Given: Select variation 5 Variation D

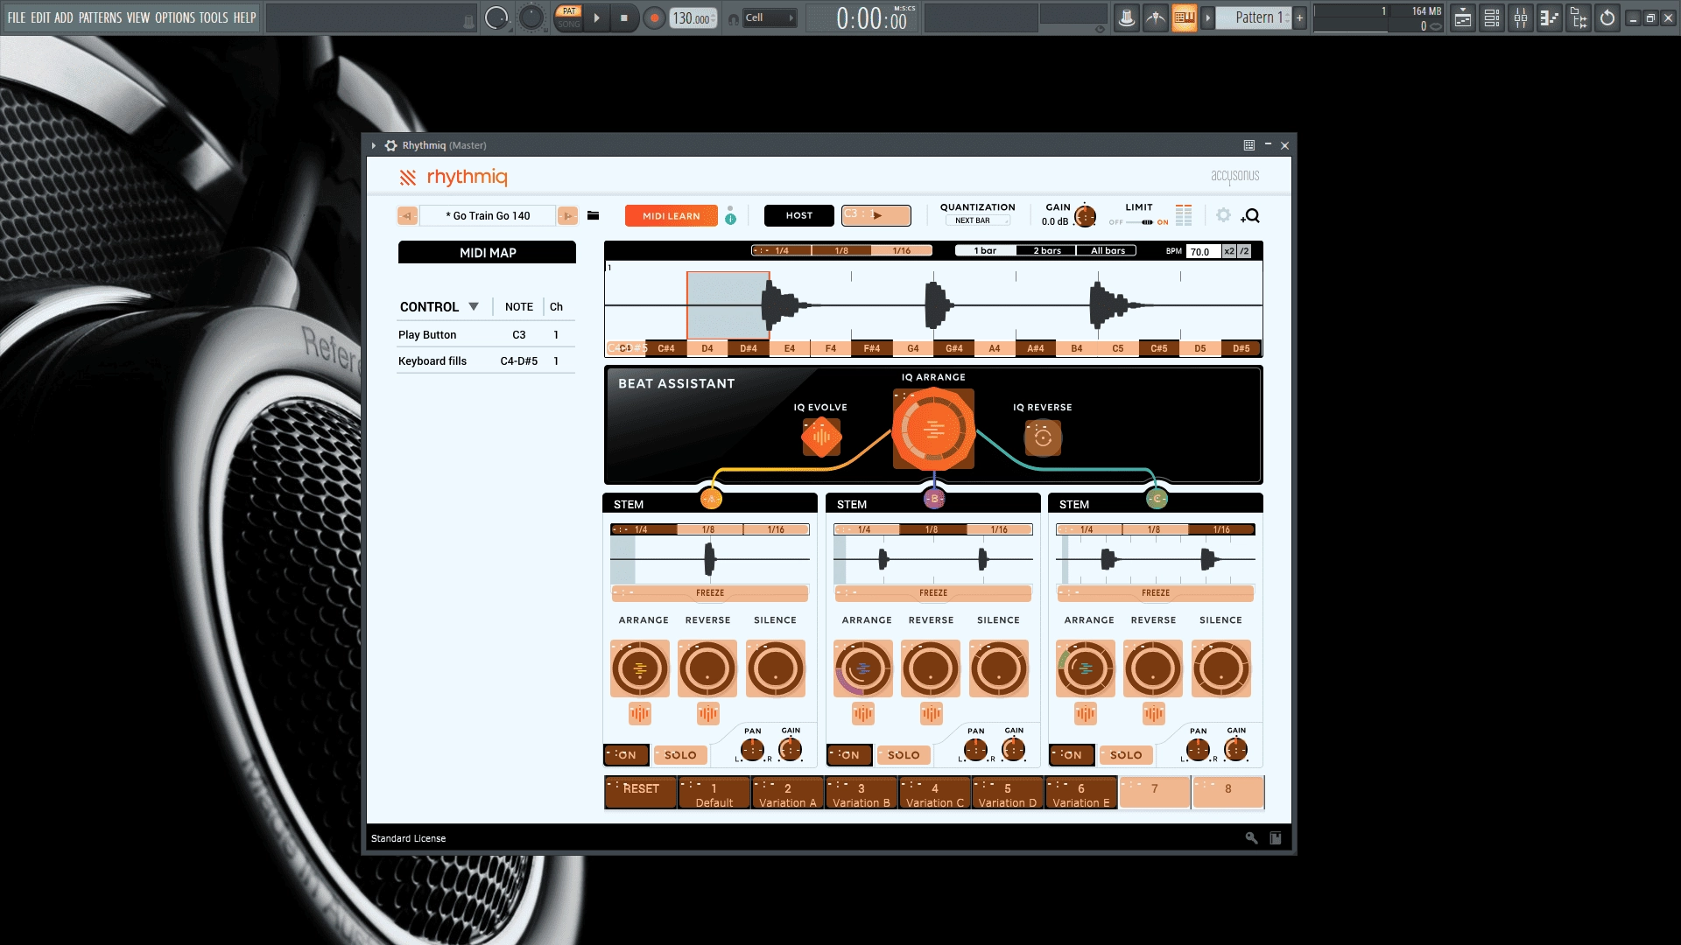Looking at the screenshot, I should point(1008,792).
